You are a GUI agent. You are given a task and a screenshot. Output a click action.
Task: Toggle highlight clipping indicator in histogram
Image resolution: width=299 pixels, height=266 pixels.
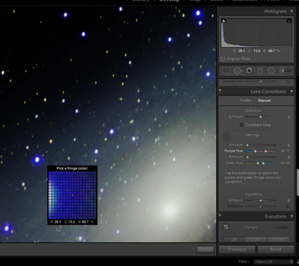pos(289,21)
